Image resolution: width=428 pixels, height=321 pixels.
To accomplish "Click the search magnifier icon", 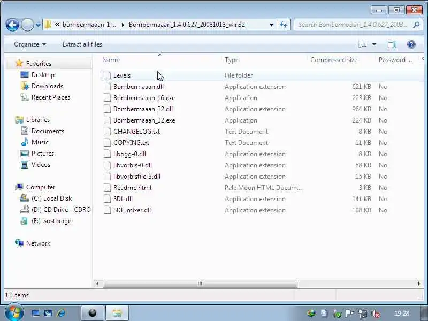I will click(x=416, y=25).
